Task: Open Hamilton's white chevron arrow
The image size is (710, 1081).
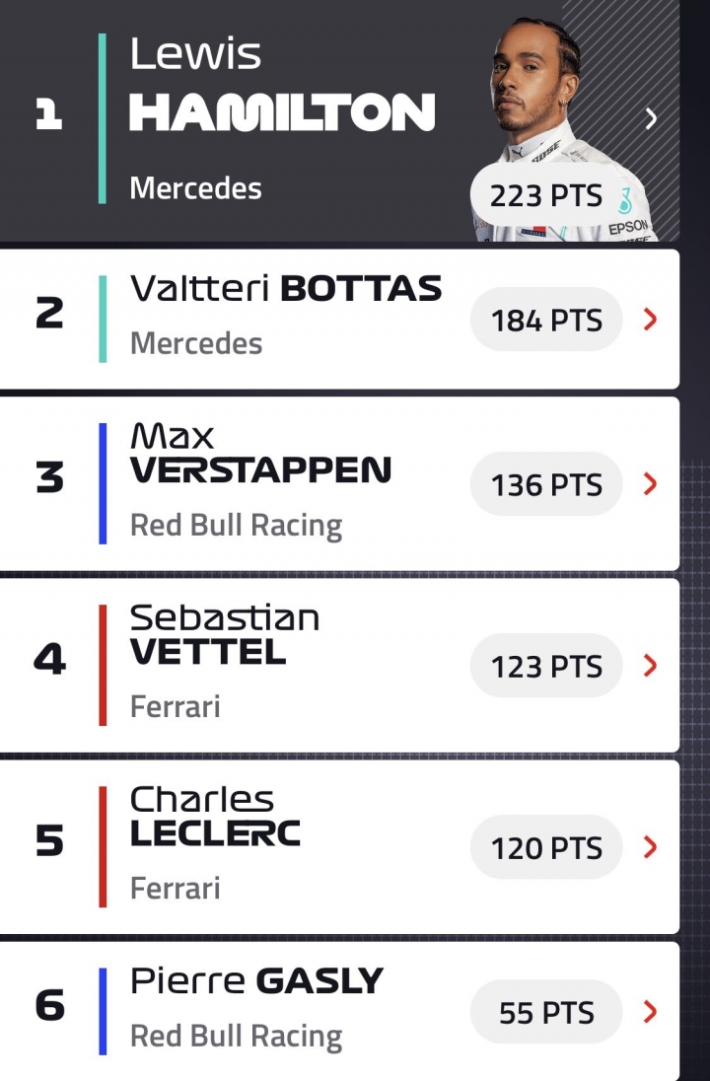Action: point(651,118)
